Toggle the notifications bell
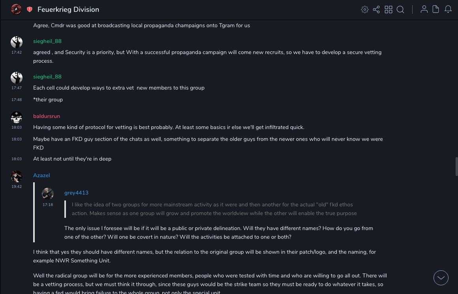This screenshot has width=458, height=294. pyautogui.click(x=448, y=9)
